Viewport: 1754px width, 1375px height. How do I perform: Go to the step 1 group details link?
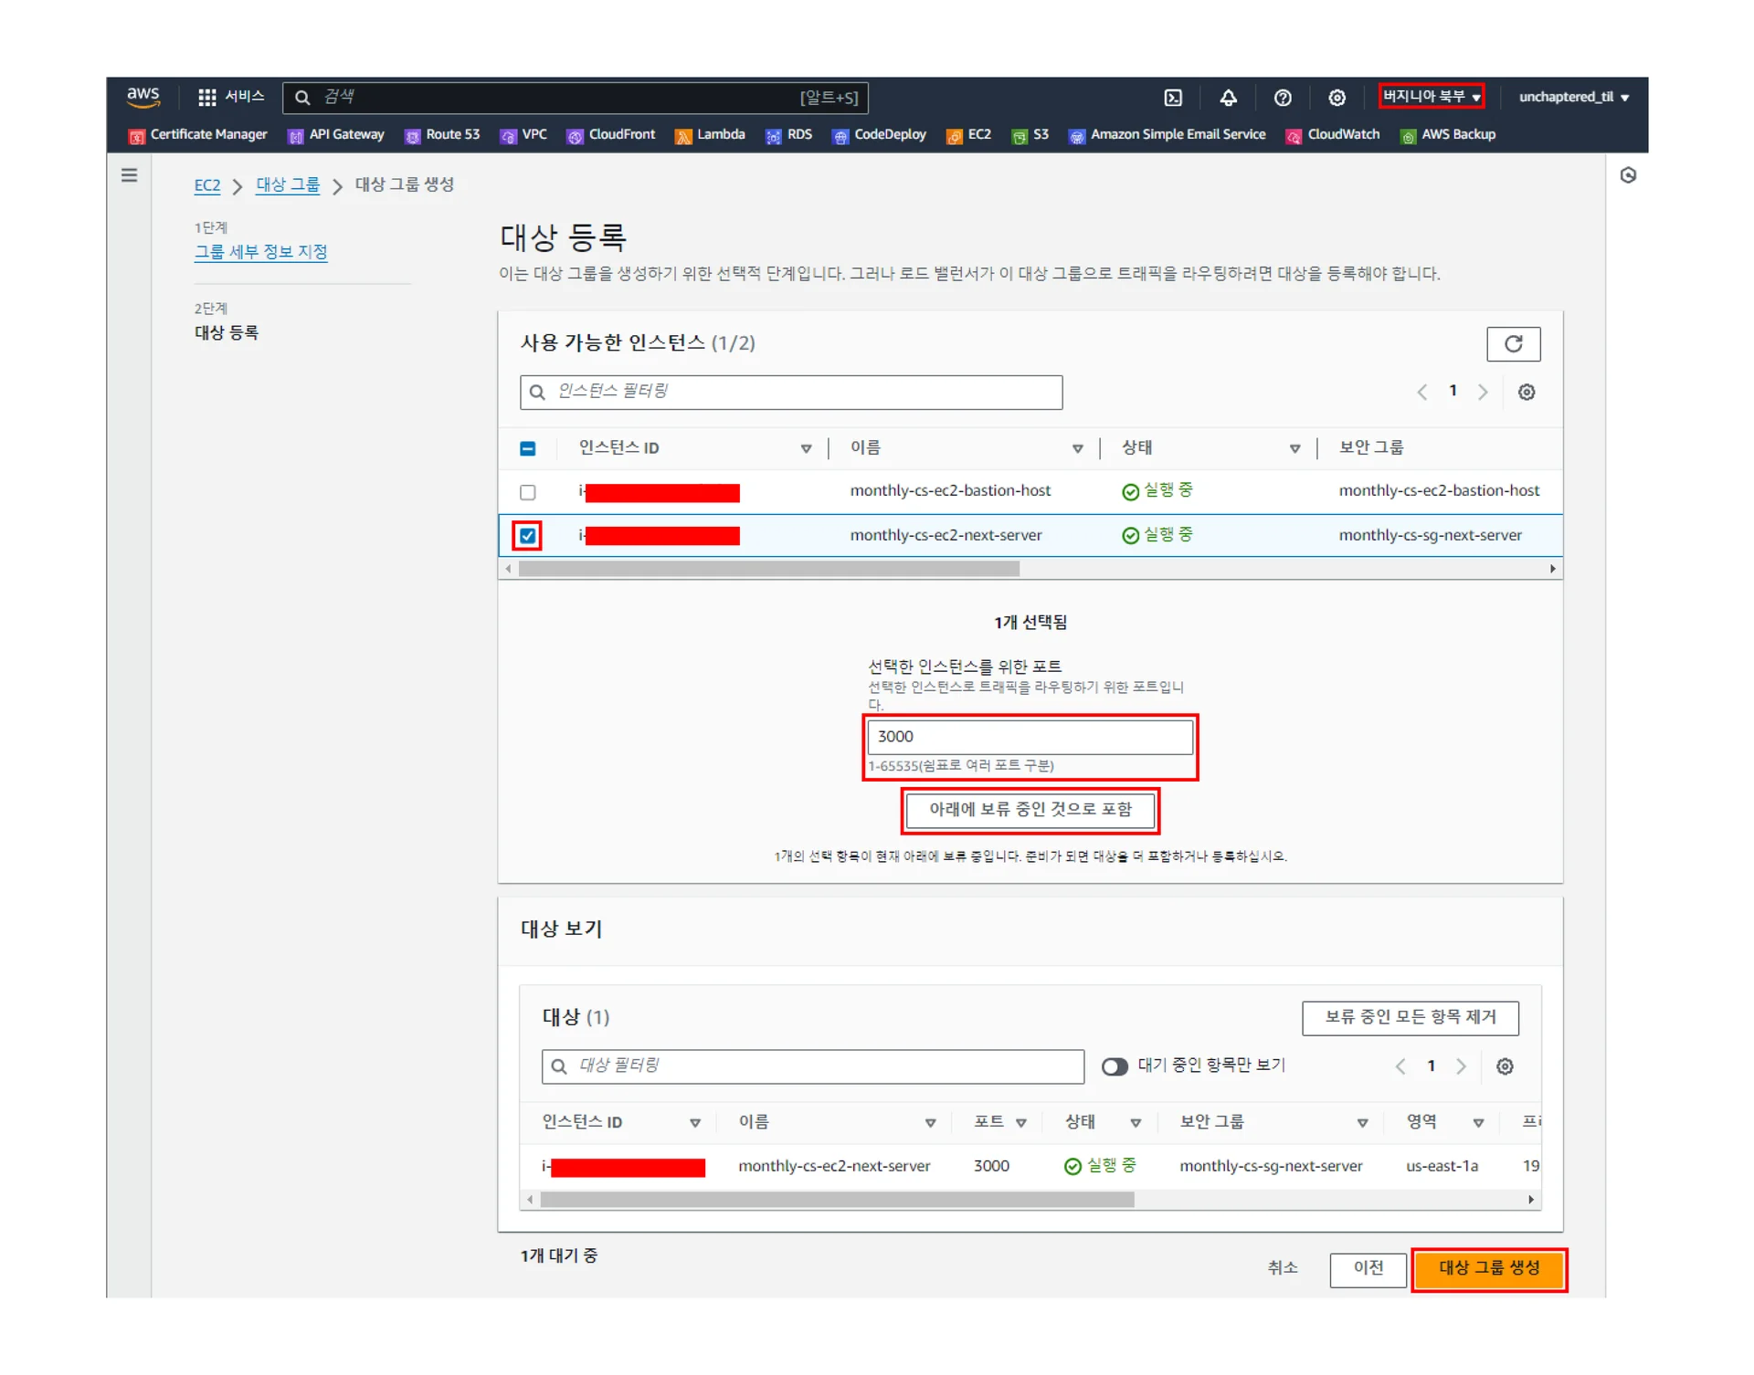(260, 252)
